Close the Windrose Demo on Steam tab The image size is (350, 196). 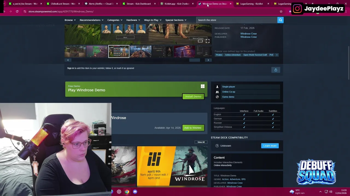[x=231, y=4]
